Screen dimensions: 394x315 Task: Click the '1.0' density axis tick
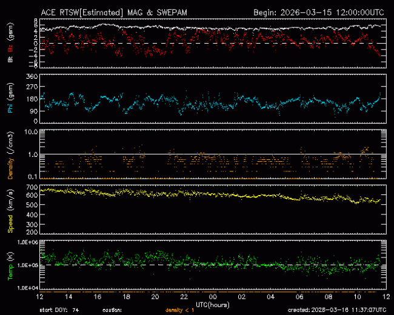[33, 154]
